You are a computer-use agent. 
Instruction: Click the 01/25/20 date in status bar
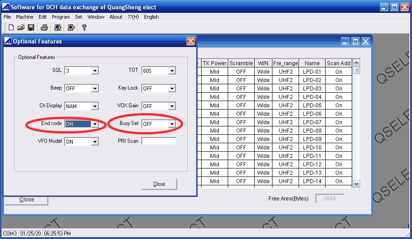point(31,234)
